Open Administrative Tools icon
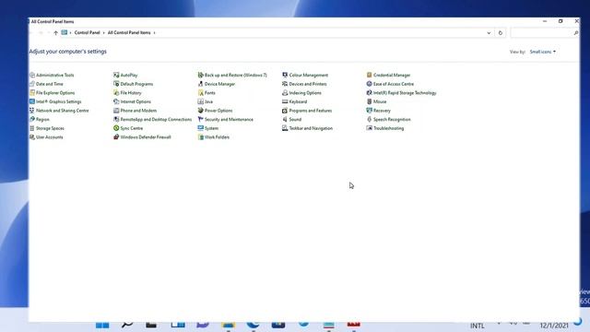This screenshot has height=332, width=590. coord(32,75)
